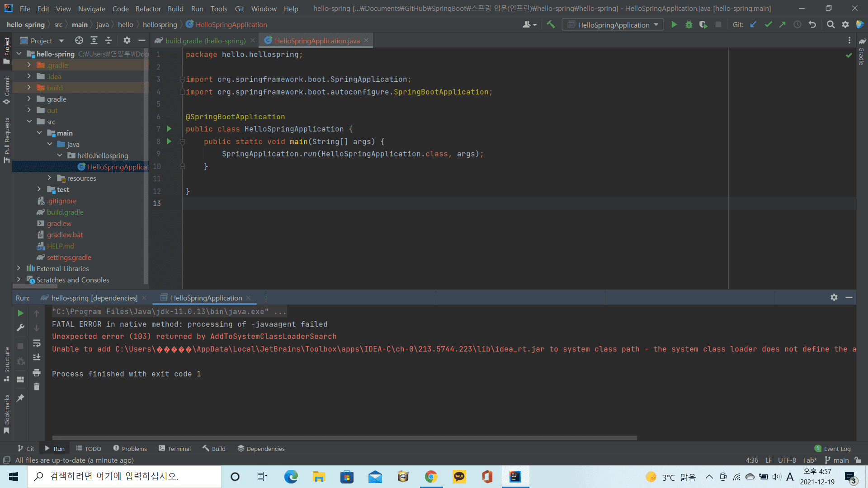
Task: Click the Search Everywhere magnifier icon
Action: click(x=830, y=25)
